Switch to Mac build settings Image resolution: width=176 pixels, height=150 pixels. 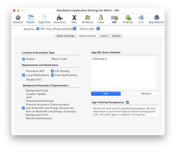pyautogui.click(x=74, y=19)
